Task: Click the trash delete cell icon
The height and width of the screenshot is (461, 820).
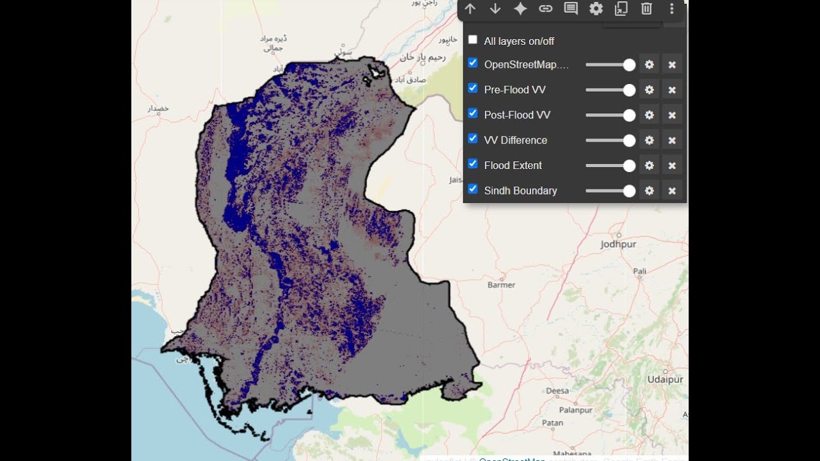Action: coord(646,8)
